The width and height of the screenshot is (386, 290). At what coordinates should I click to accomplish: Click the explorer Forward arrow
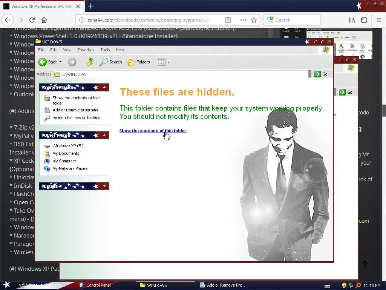[72, 62]
